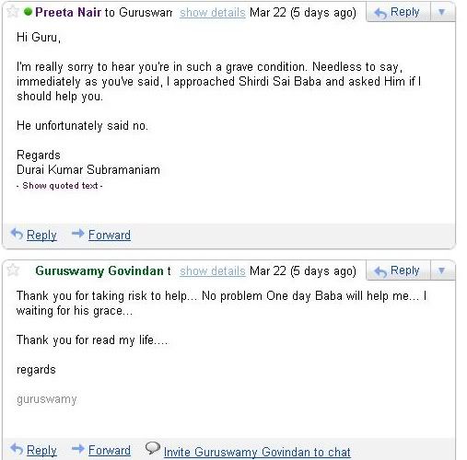Screen dimensions: 467x460
Task: Click the Reply button atop Preeta's message
Action: point(398,12)
